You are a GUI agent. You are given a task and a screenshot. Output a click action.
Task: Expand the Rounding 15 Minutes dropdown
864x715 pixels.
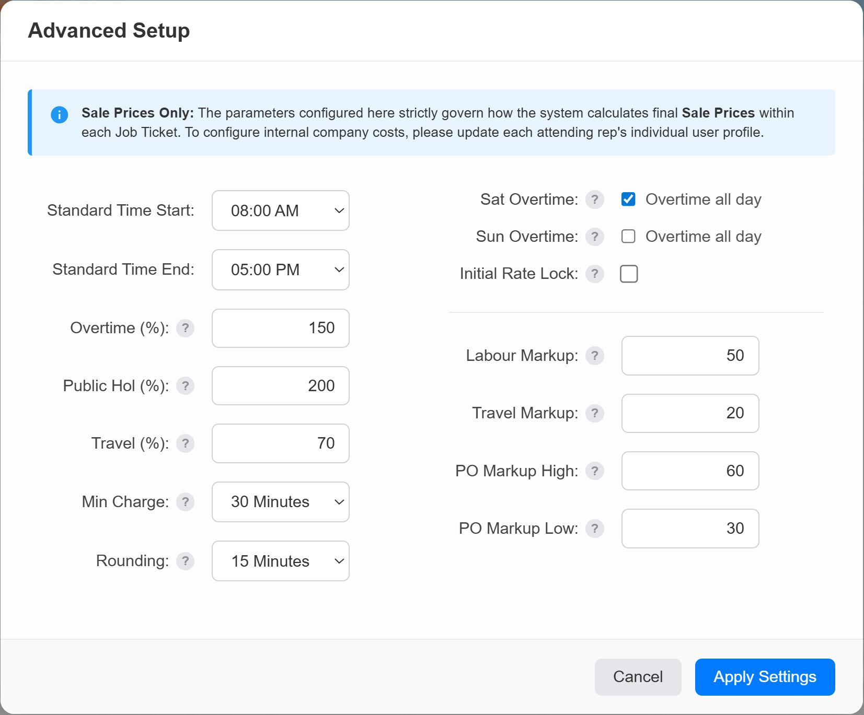point(280,561)
